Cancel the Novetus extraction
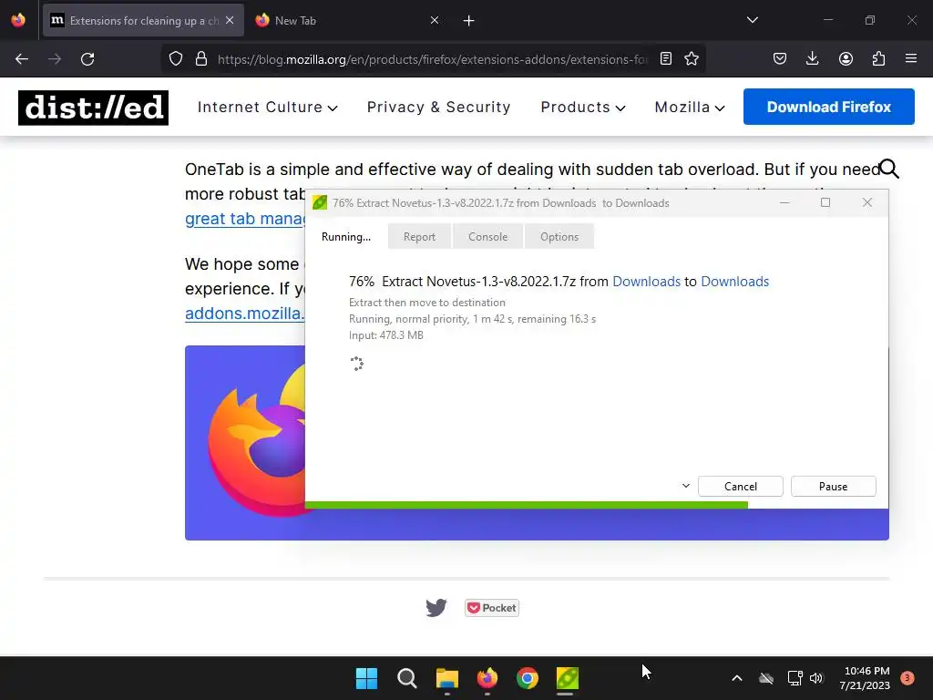The height and width of the screenshot is (700, 933). point(740,487)
